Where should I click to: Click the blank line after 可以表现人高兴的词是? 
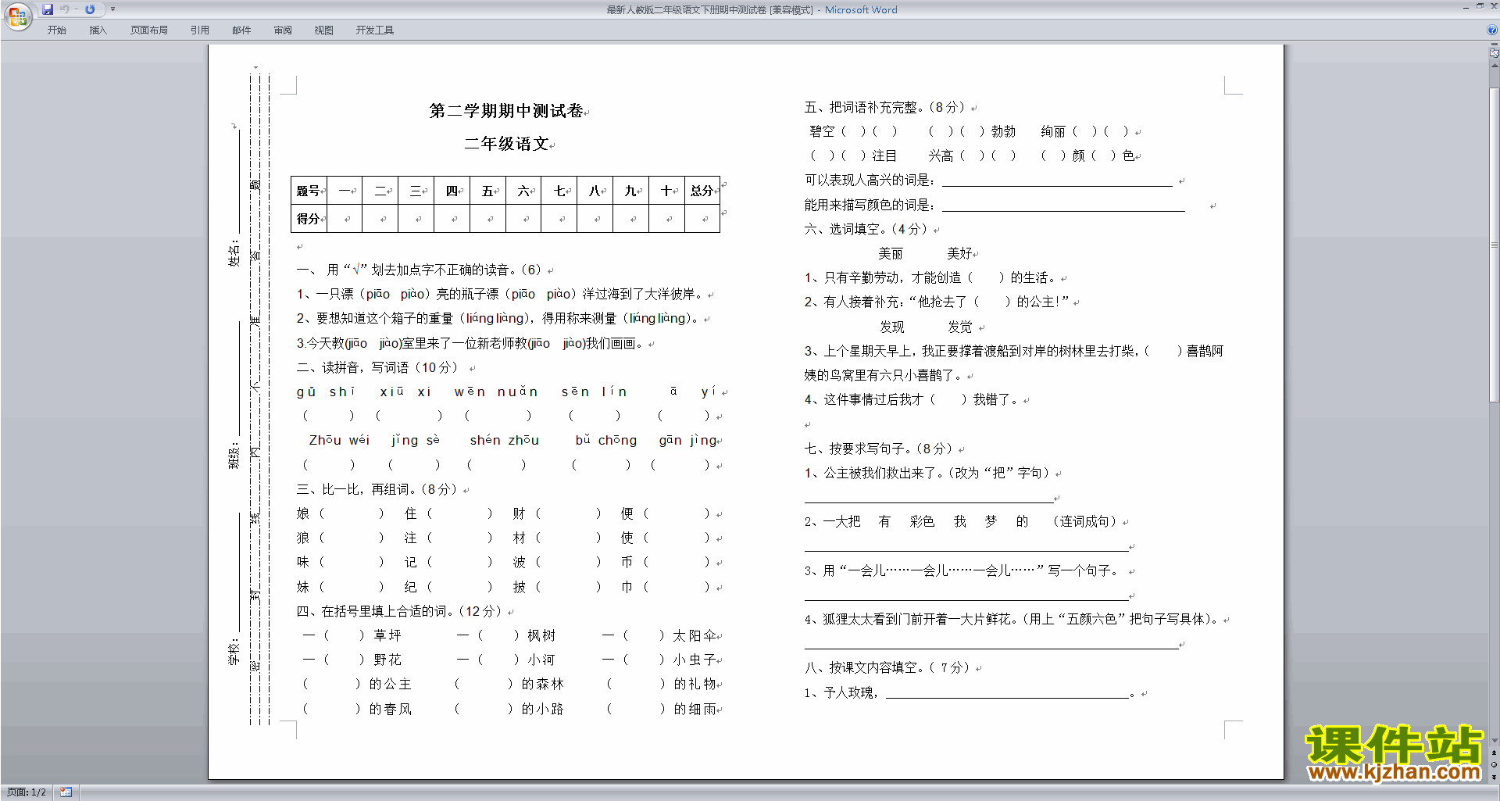pos(1057,184)
